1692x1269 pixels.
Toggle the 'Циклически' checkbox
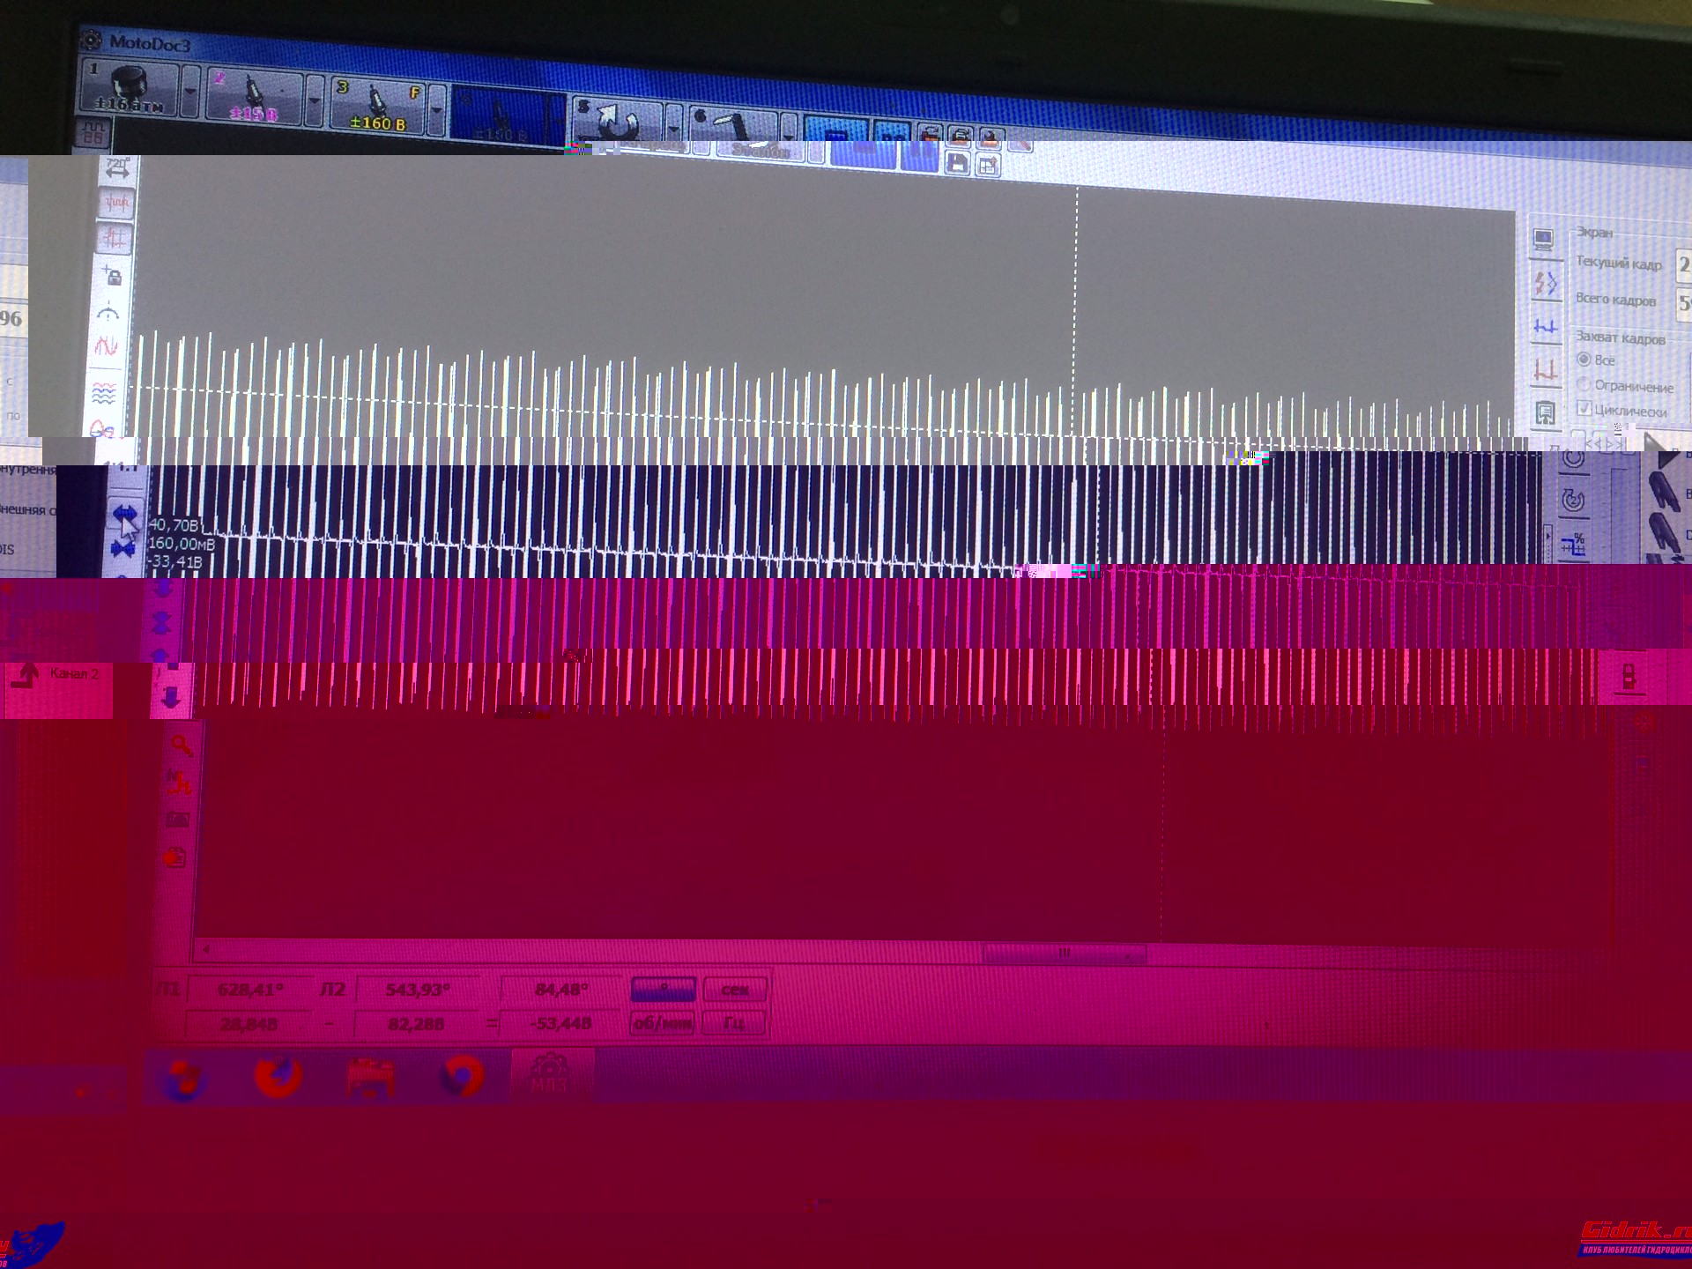coord(1584,409)
